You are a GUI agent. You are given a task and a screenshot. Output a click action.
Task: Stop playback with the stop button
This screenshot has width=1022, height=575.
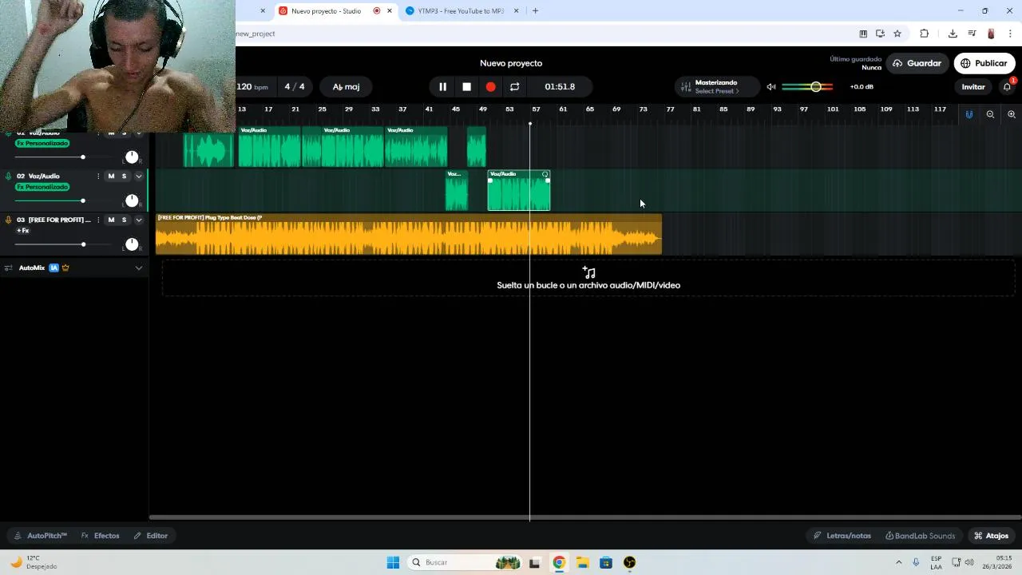coord(467,86)
